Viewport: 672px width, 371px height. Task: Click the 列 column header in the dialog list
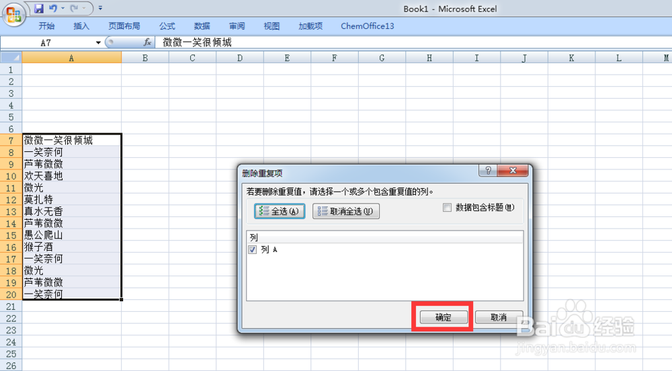coord(385,237)
